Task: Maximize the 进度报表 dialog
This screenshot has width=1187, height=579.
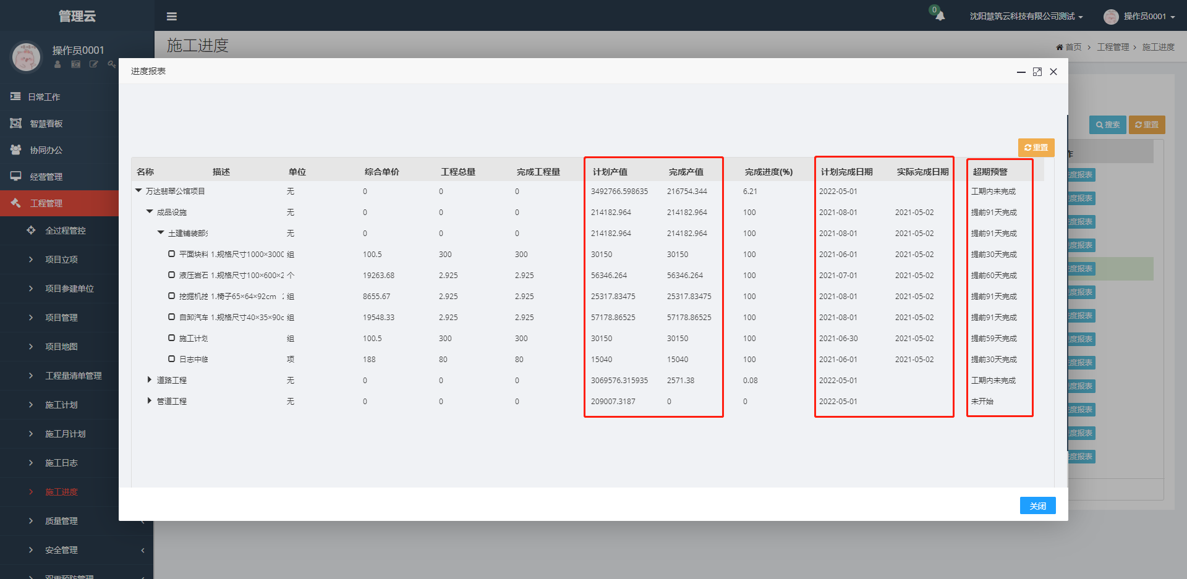Action: coord(1037,72)
